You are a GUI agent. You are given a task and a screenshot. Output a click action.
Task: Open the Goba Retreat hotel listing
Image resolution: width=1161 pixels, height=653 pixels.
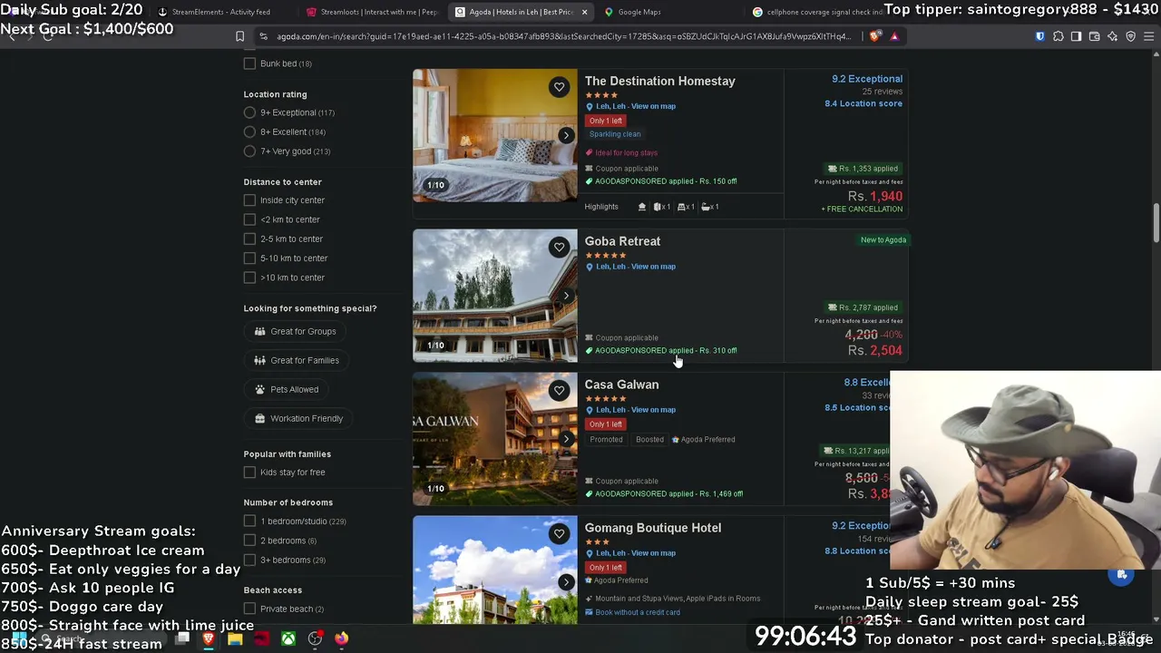click(622, 241)
